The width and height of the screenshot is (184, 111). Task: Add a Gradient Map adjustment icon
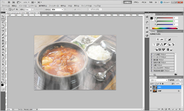[x=167, y=49]
